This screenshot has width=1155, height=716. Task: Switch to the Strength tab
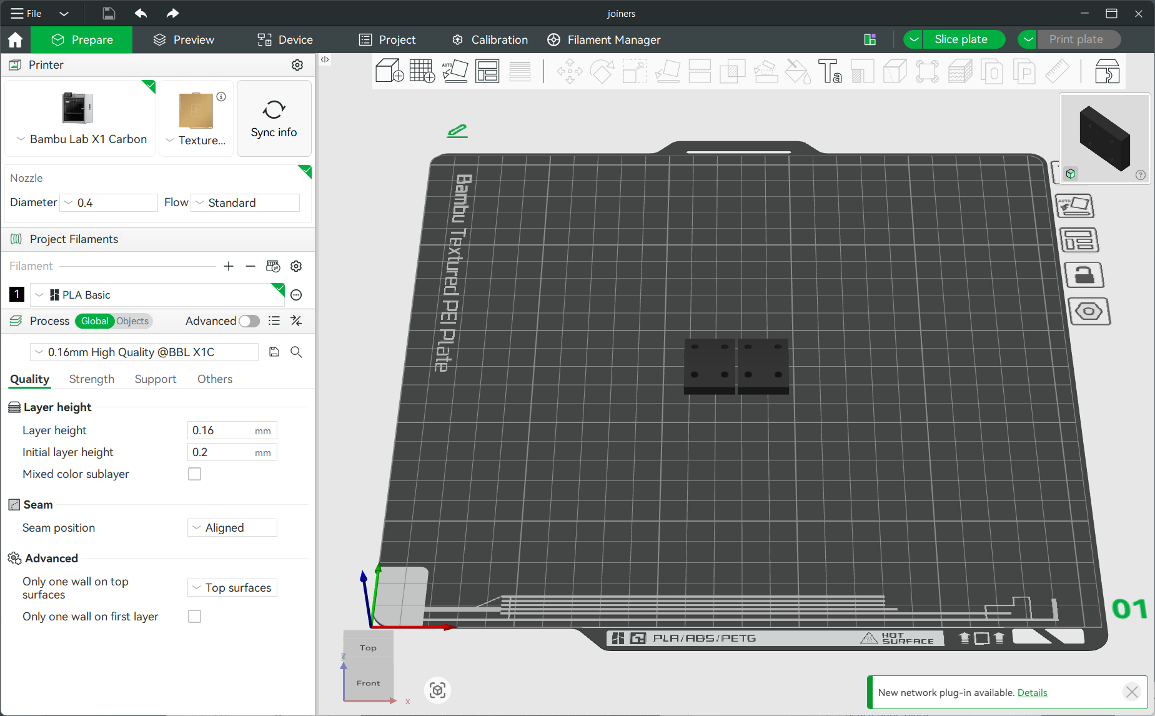(x=92, y=379)
